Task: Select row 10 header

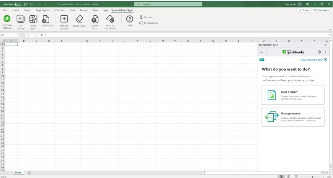Action: click(x=2, y=76)
